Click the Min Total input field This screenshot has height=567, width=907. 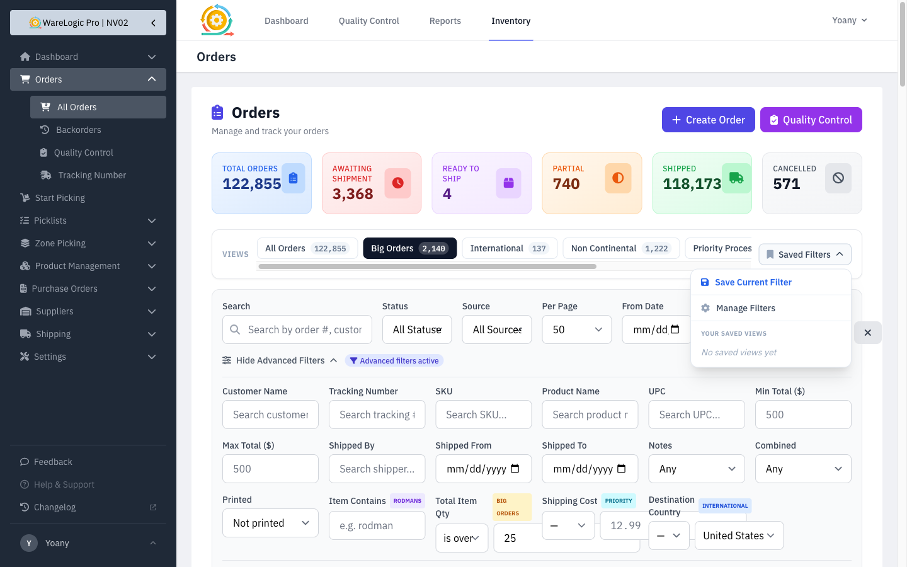803,415
